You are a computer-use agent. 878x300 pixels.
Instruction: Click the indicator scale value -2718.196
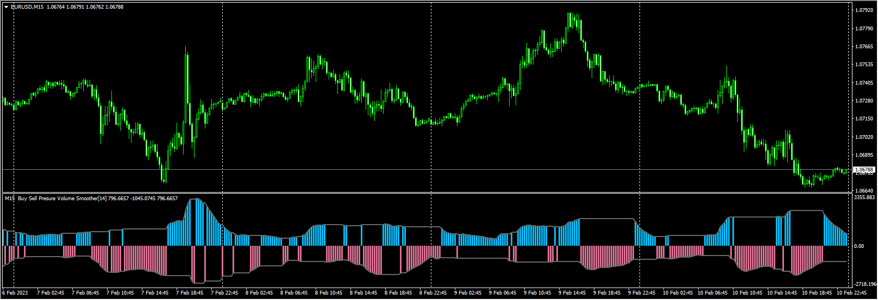tap(865, 284)
